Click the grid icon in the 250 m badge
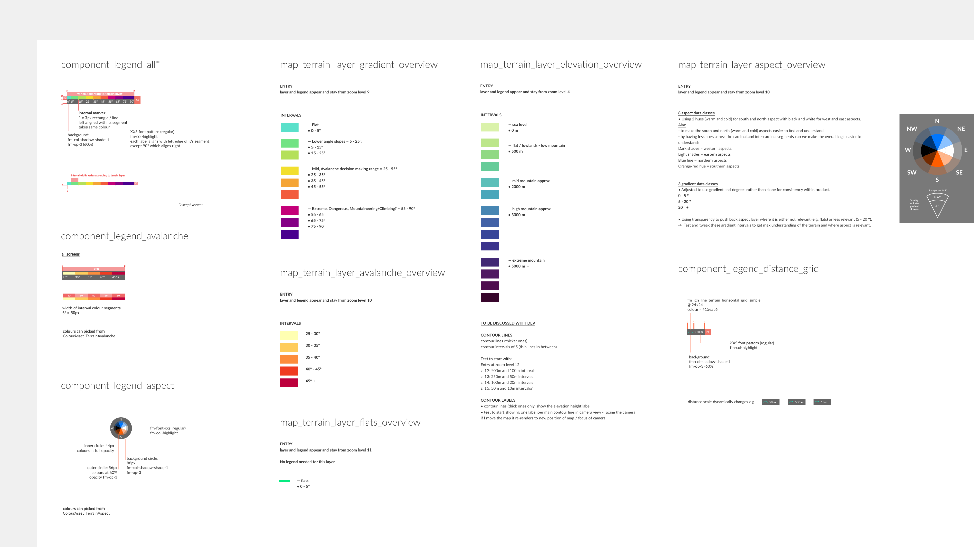 tap(691, 332)
